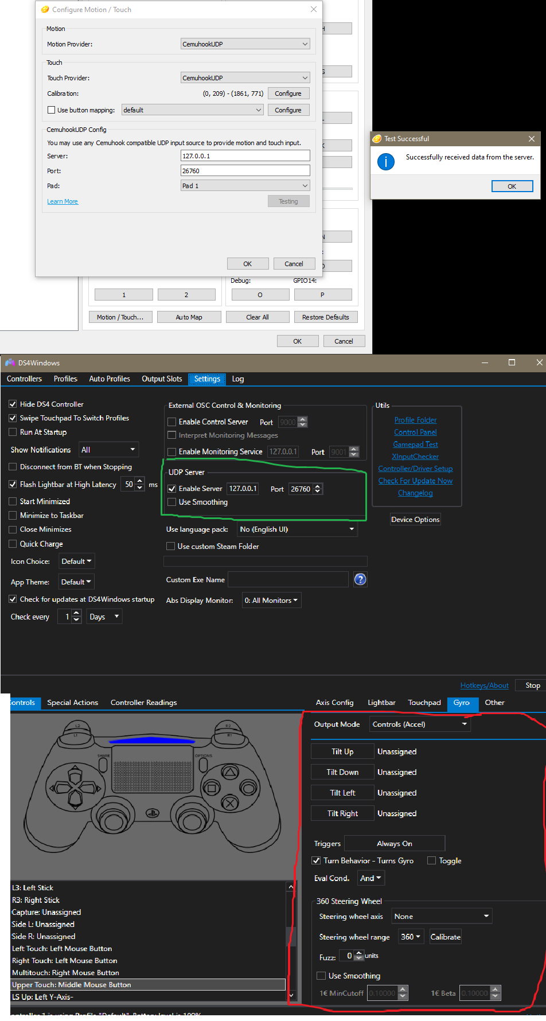Open the Profile Folder link
Image resolution: width=546 pixels, height=1021 pixels.
click(x=415, y=420)
